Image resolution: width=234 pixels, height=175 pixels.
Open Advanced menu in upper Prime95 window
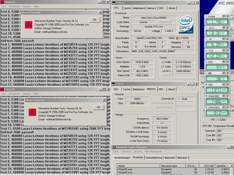pyautogui.click(x=14, y=6)
